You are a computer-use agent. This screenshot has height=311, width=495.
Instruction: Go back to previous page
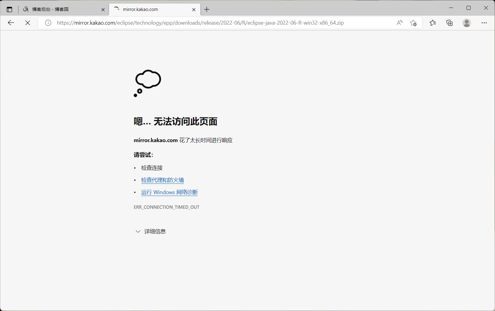coord(11,23)
